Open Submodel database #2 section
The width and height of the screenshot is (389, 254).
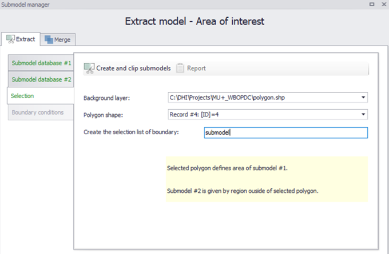tap(41, 79)
